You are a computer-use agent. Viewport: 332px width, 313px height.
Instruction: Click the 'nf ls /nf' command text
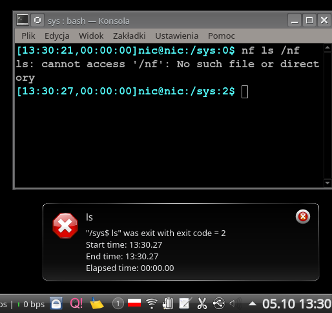click(271, 50)
